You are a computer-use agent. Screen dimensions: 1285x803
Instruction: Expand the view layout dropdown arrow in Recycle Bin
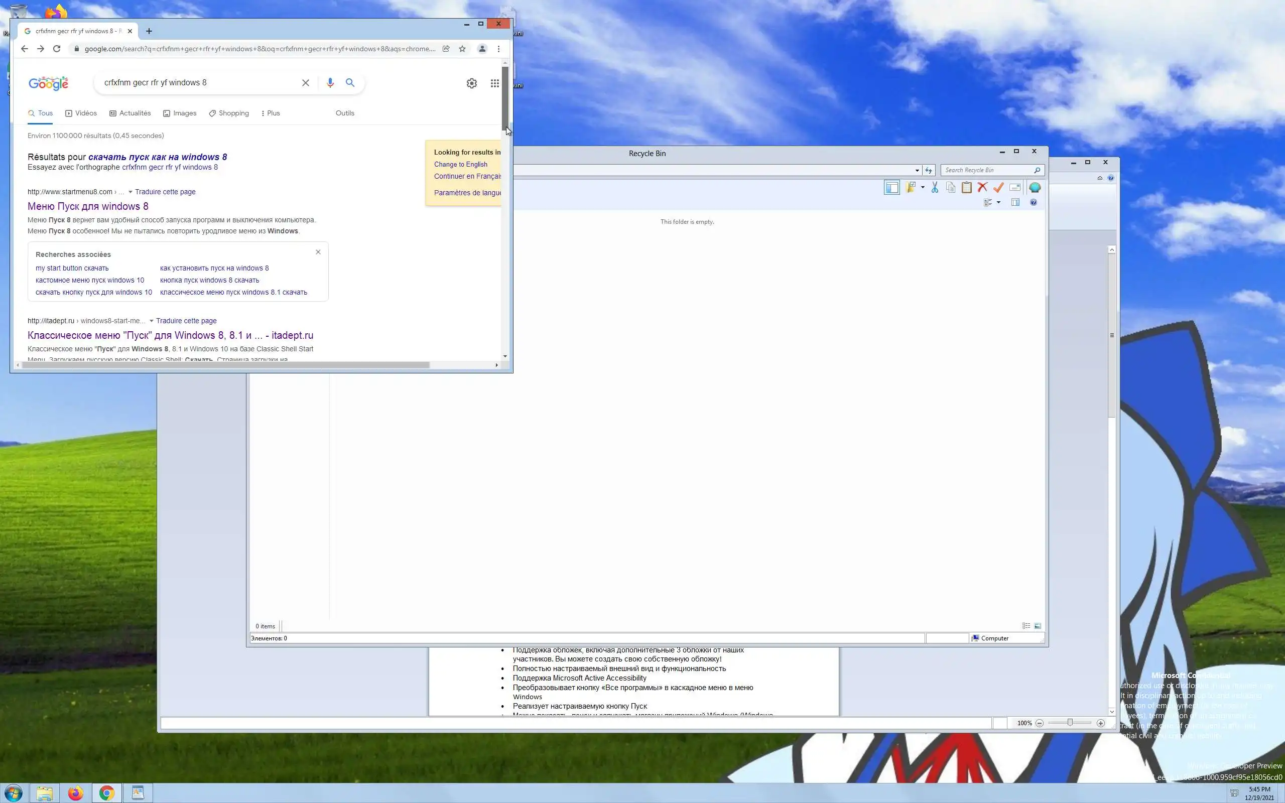point(998,202)
